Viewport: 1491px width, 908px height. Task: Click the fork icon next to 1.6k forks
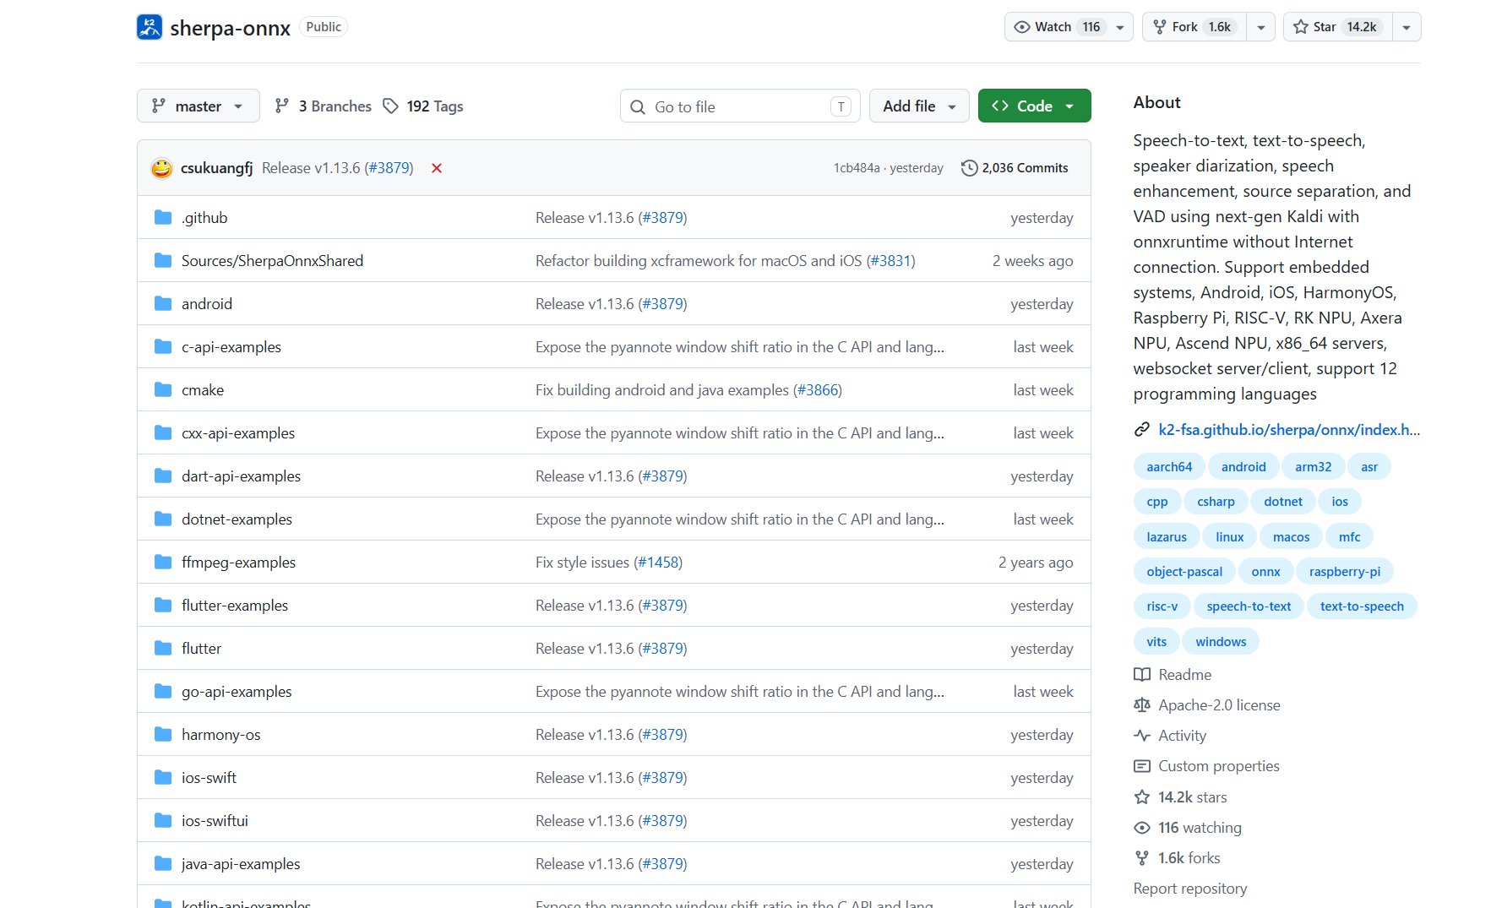click(x=1142, y=858)
